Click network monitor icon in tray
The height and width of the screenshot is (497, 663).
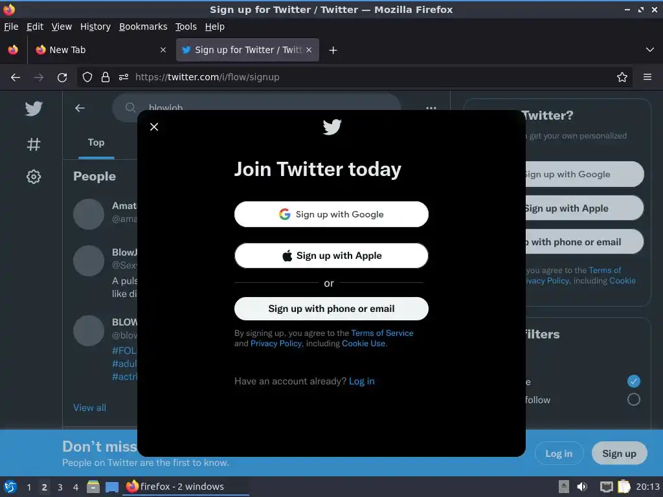click(606, 487)
